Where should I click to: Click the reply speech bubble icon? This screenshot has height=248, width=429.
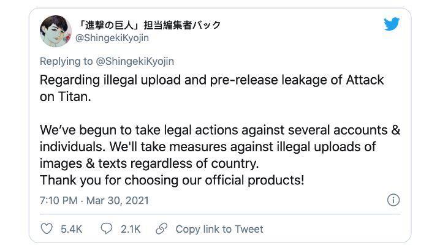click(x=107, y=228)
